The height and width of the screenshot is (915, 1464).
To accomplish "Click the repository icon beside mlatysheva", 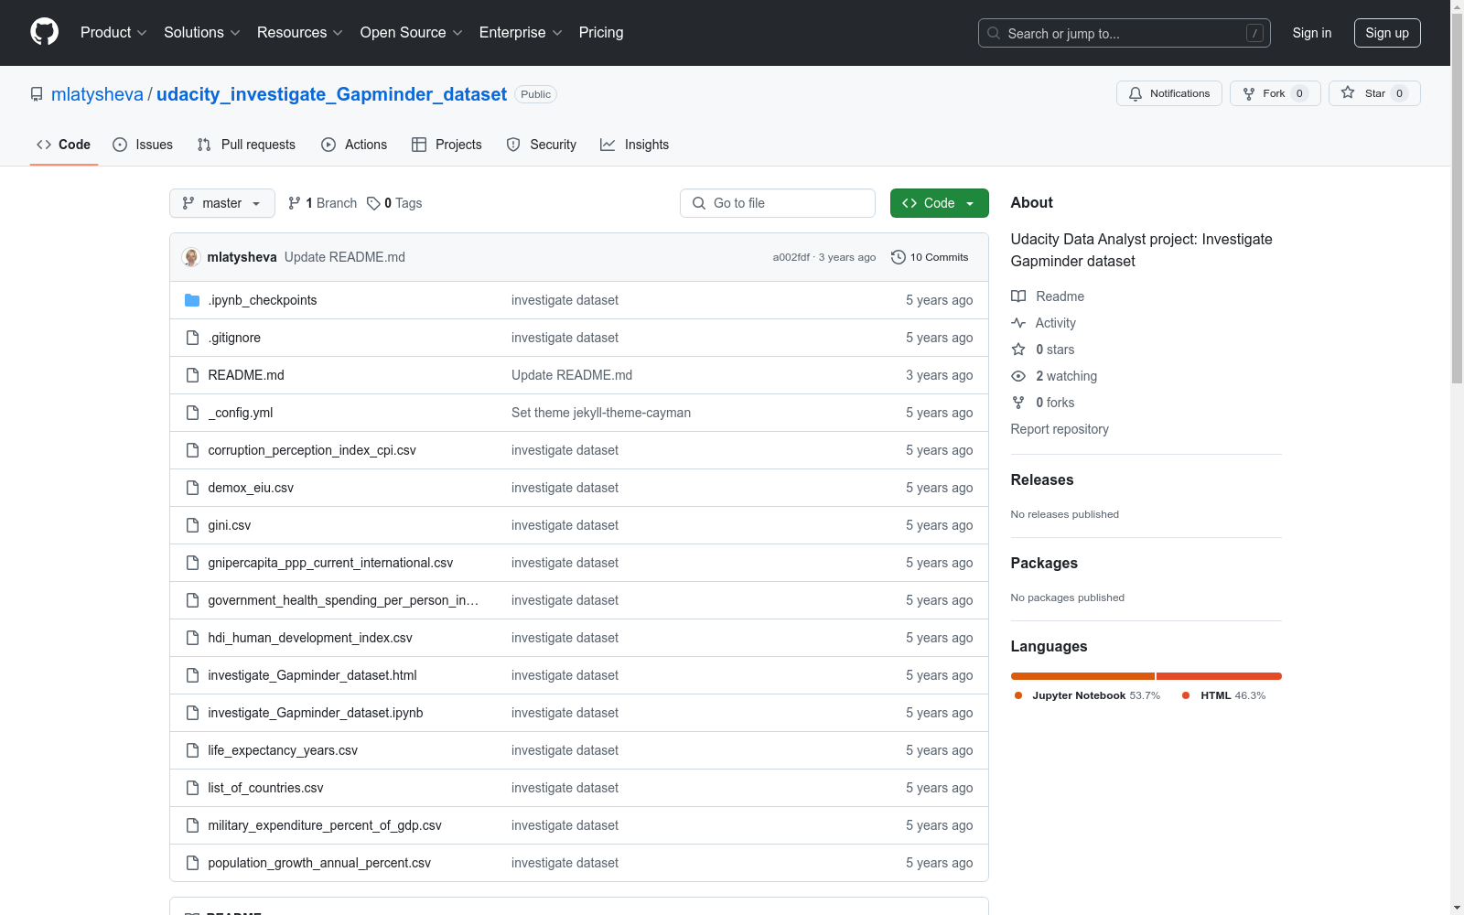I will (37, 94).
